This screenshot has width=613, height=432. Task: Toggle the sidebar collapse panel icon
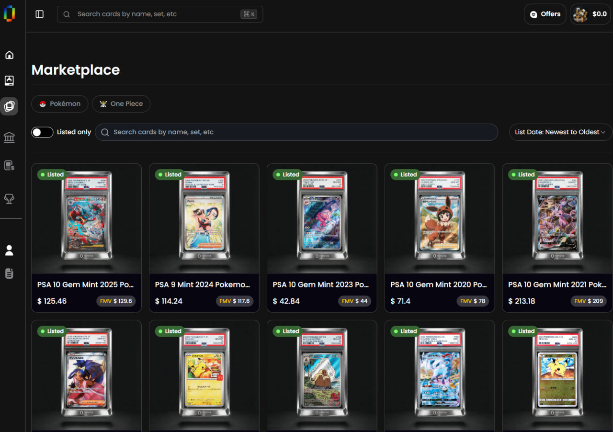point(40,14)
